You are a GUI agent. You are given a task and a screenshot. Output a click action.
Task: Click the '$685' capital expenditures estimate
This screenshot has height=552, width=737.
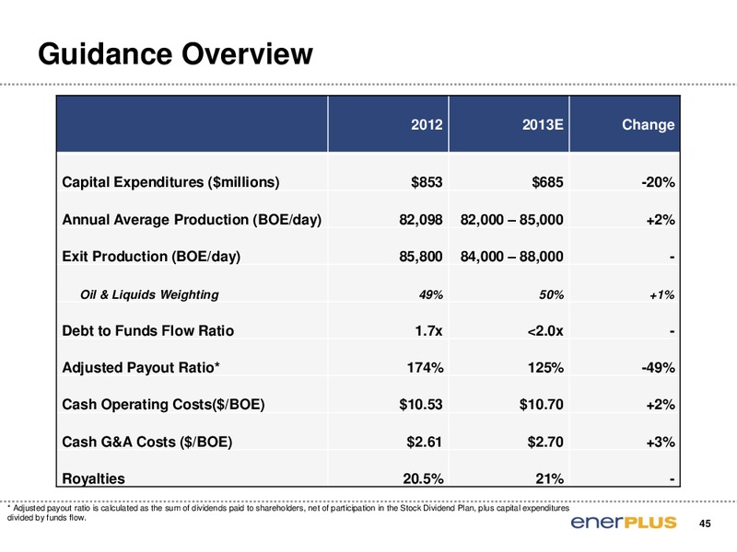(547, 182)
